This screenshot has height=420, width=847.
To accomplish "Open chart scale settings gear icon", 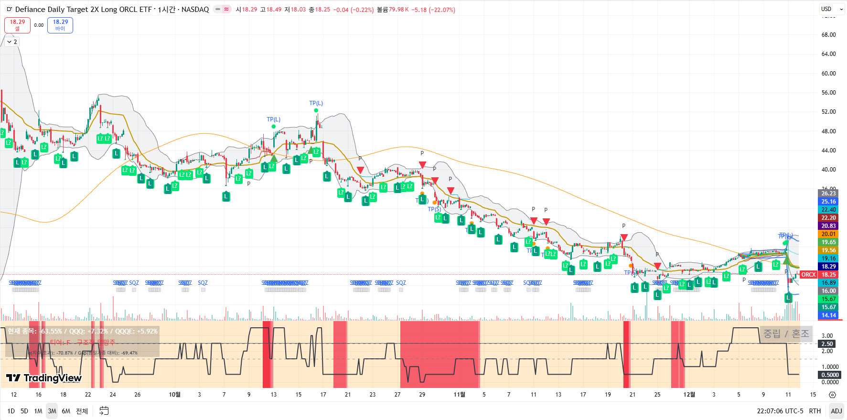I will pos(832,395).
